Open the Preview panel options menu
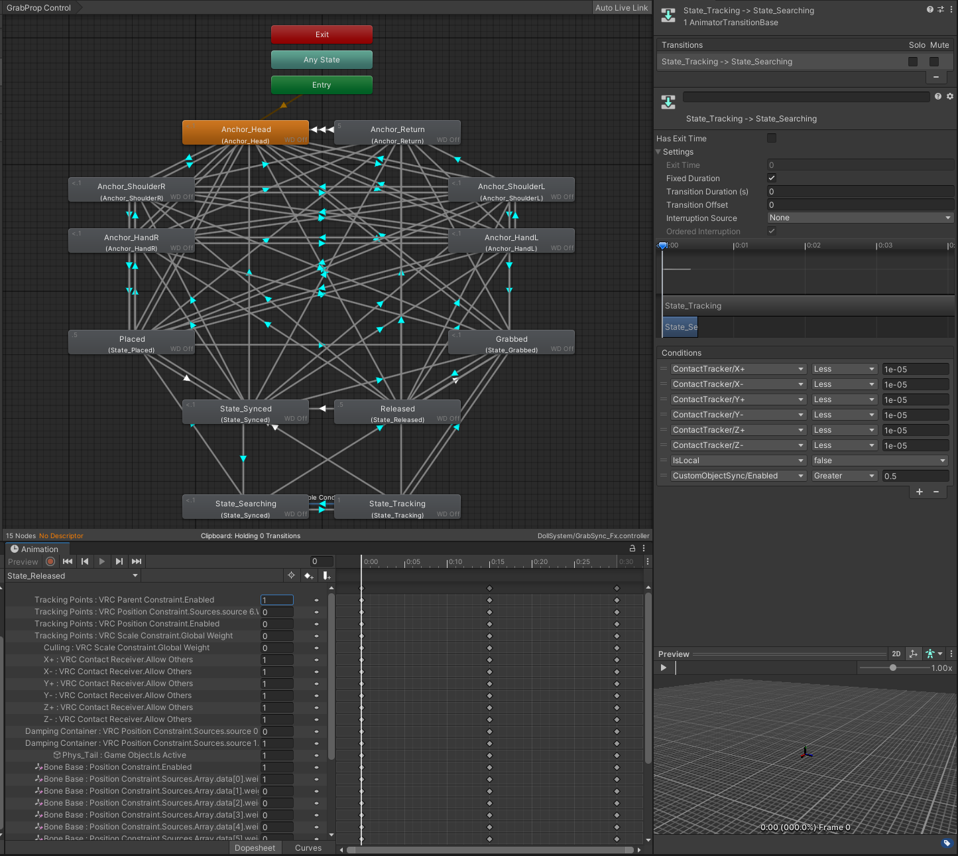 951,654
